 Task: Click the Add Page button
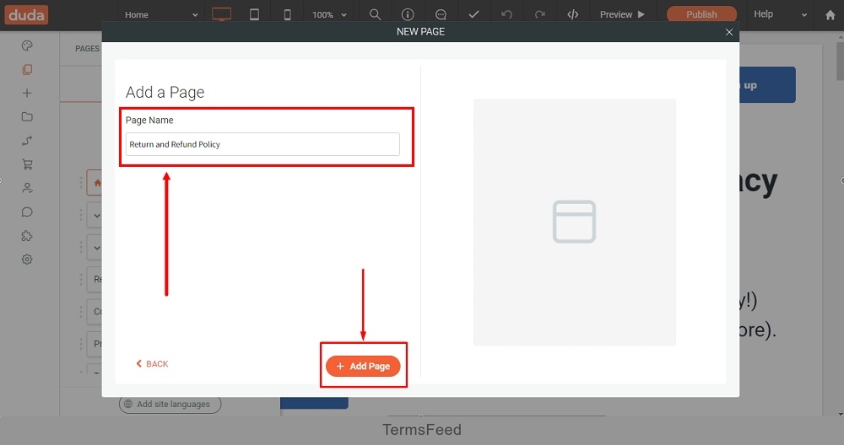pos(363,366)
